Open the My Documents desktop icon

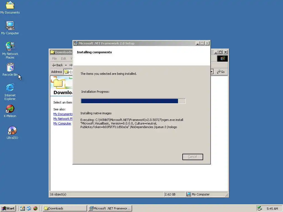click(10, 7)
